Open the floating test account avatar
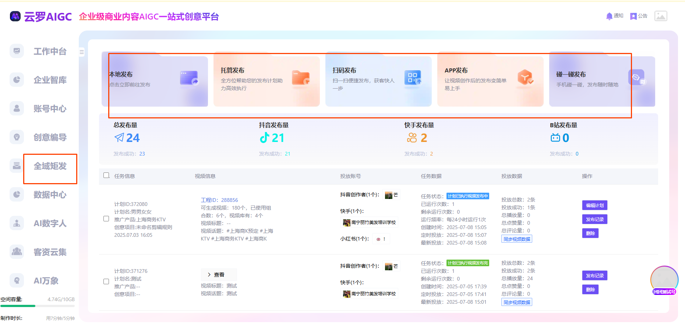 pos(664,280)
